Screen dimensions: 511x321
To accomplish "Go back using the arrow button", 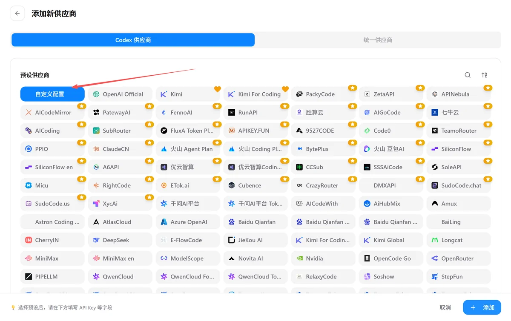I will (x=17, y=14).
